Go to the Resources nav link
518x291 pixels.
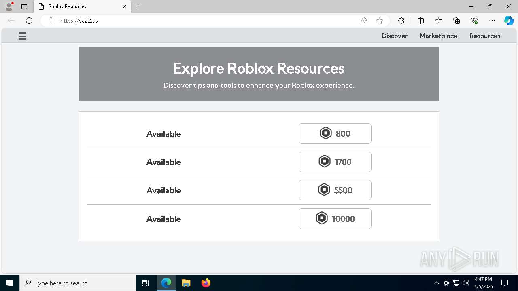point(484,36)
